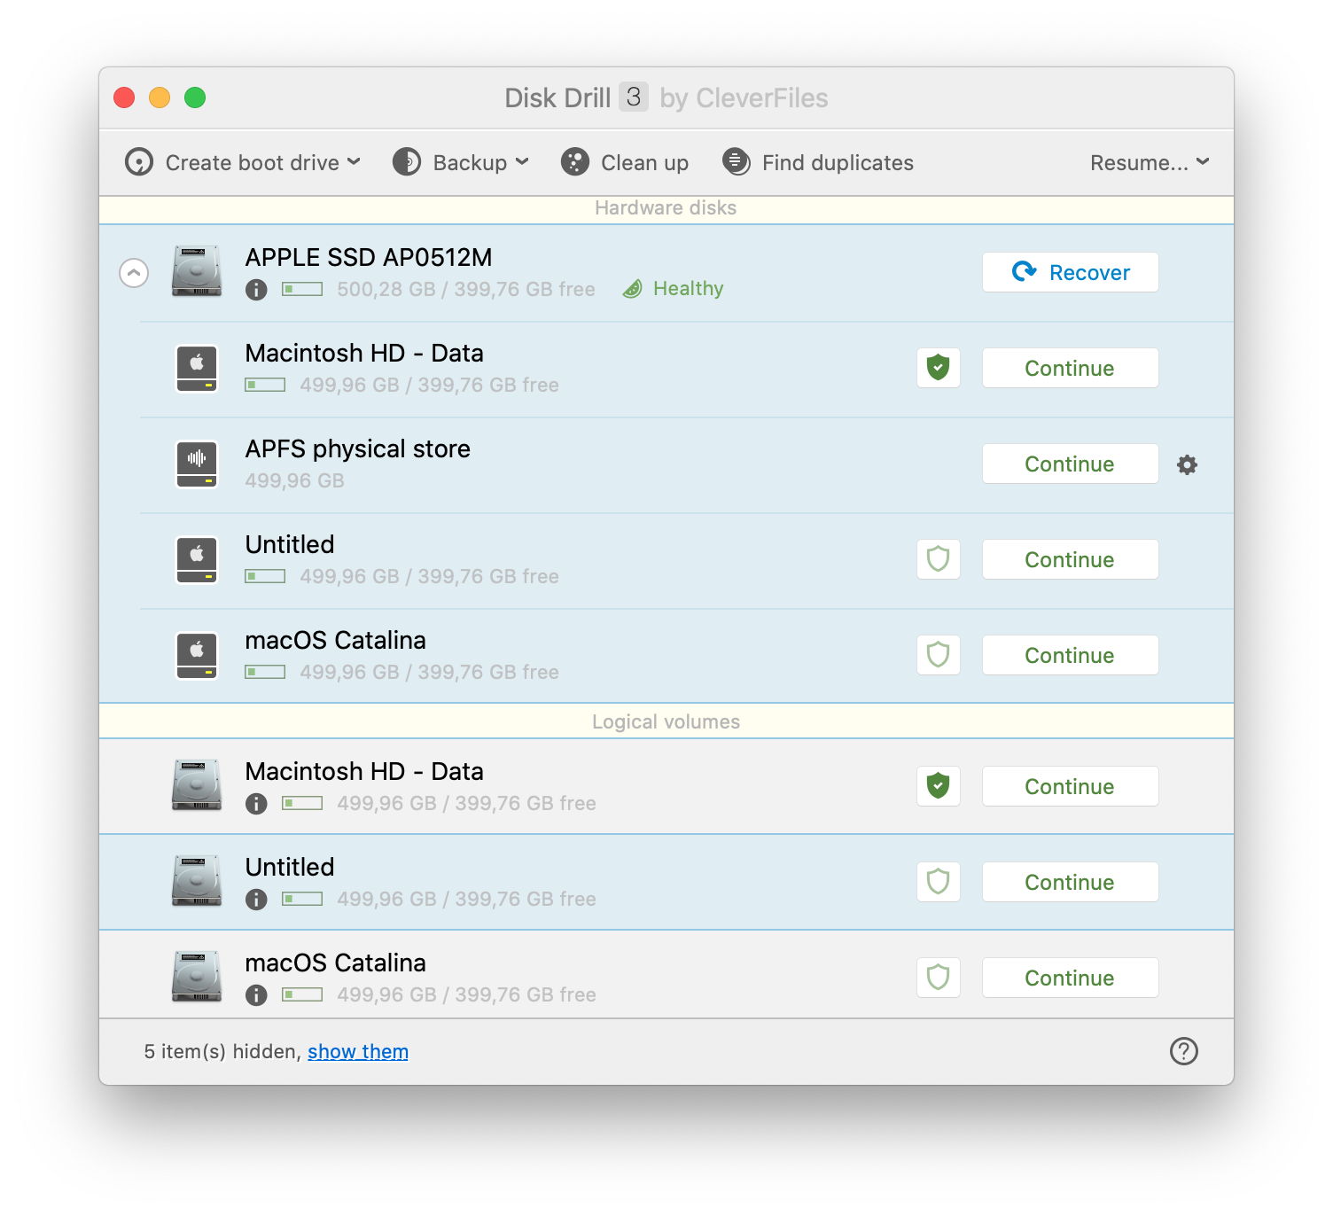
Task: Click info icon for macOS Catalina logical volume
Action: click(x=256, y=995)
